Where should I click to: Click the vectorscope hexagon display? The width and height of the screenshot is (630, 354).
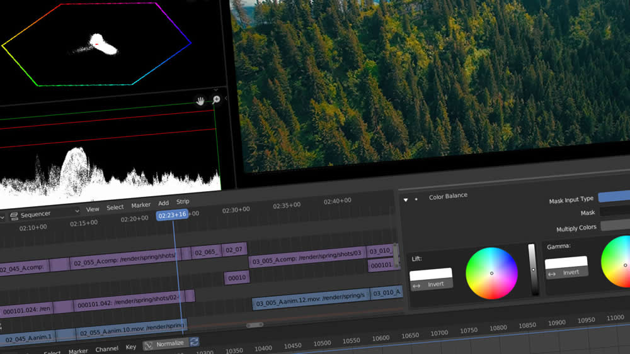point(96,44)
